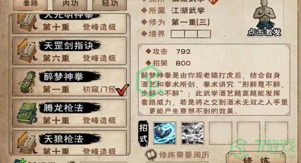
Task: Click the book stack icon for 天罡剑指诀
Action: [x=27, y=51]
